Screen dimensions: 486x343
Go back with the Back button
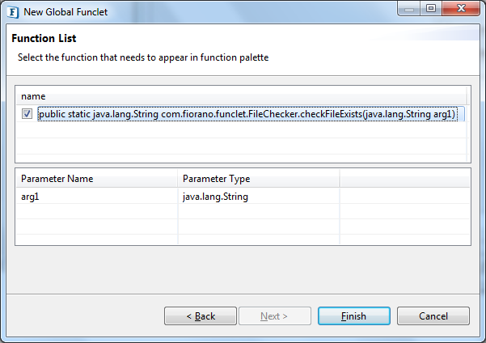(x=201, y=316)
